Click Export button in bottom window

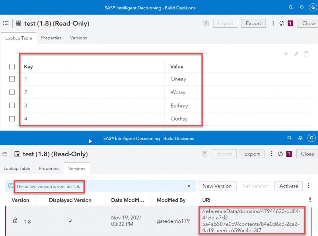(252, 154)
